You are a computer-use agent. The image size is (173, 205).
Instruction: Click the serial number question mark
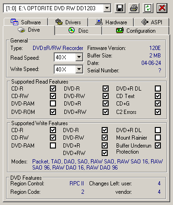(159, 71)
